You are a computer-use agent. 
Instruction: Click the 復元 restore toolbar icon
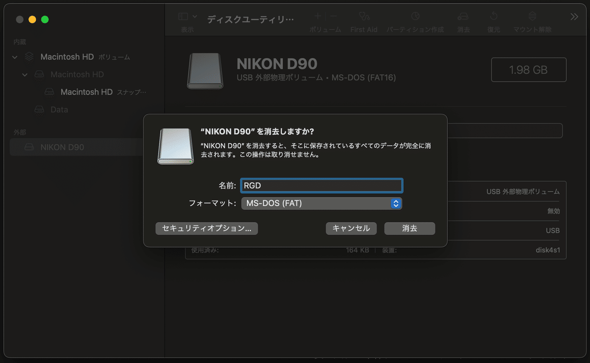[494, 16]
